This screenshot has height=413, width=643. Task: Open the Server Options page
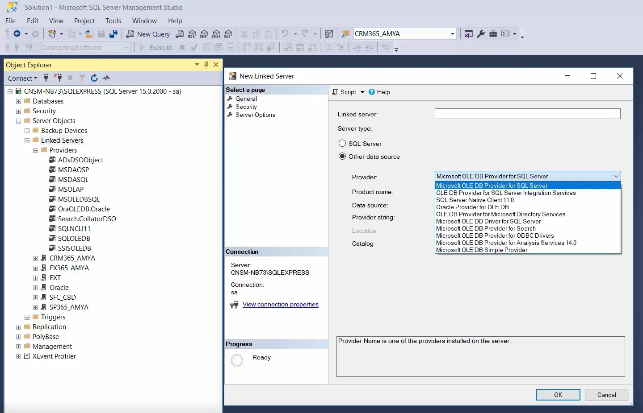click(x=255, y=115)
